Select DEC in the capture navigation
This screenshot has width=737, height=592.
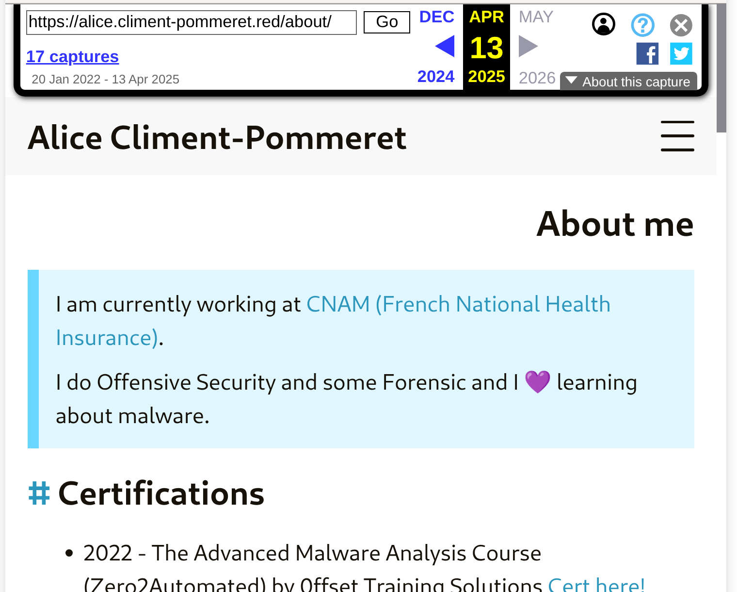coord(436,16)
